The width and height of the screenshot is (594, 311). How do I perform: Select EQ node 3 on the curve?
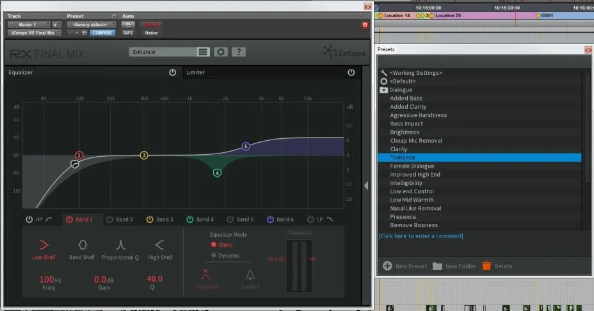tap(144, 155)
